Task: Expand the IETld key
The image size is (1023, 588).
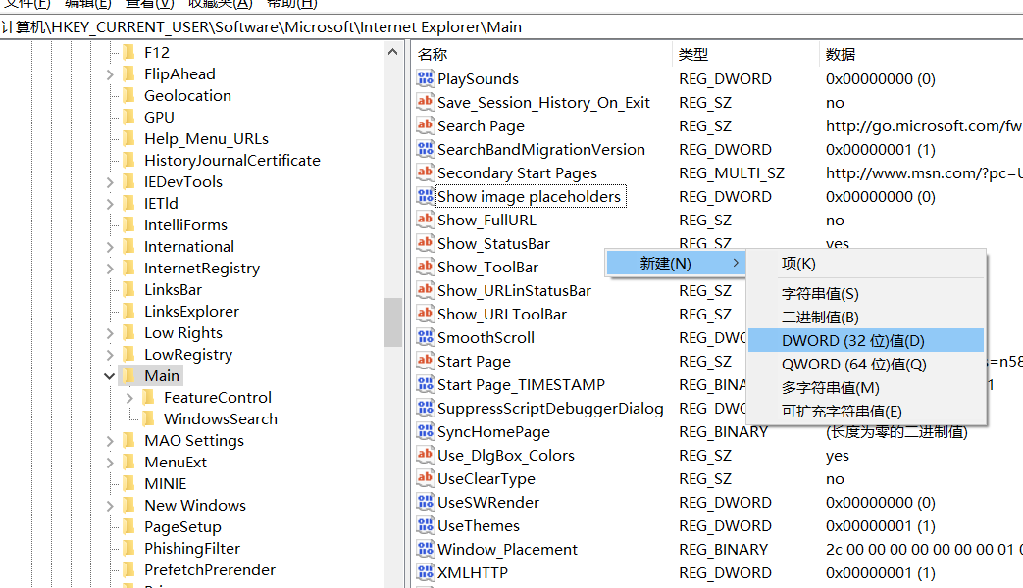Action: pyautogui.click(x=110, y=204)
